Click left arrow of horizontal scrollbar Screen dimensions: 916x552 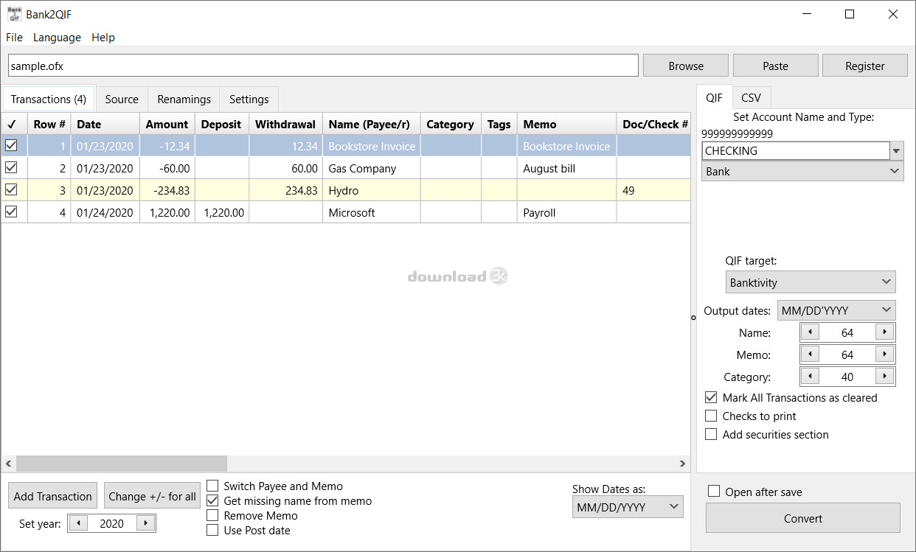coord(9,464)
